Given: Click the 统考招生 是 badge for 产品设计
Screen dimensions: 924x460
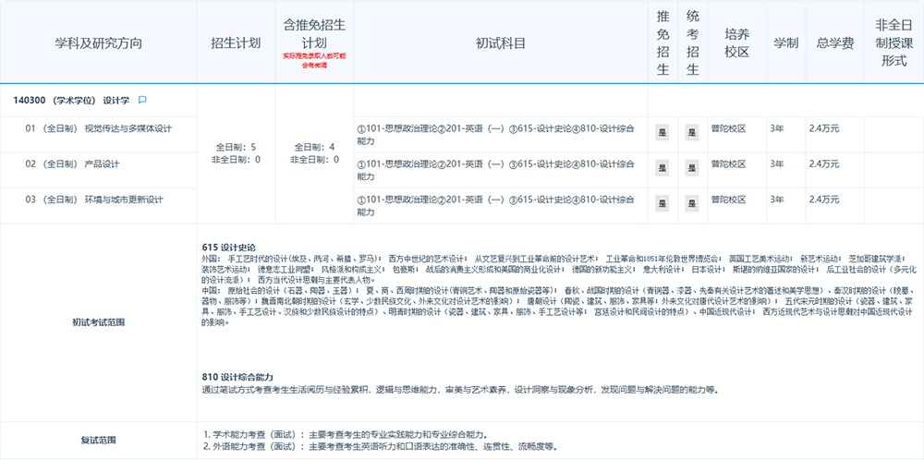Looking at the screenshot, I should click(x=692, y=168).
